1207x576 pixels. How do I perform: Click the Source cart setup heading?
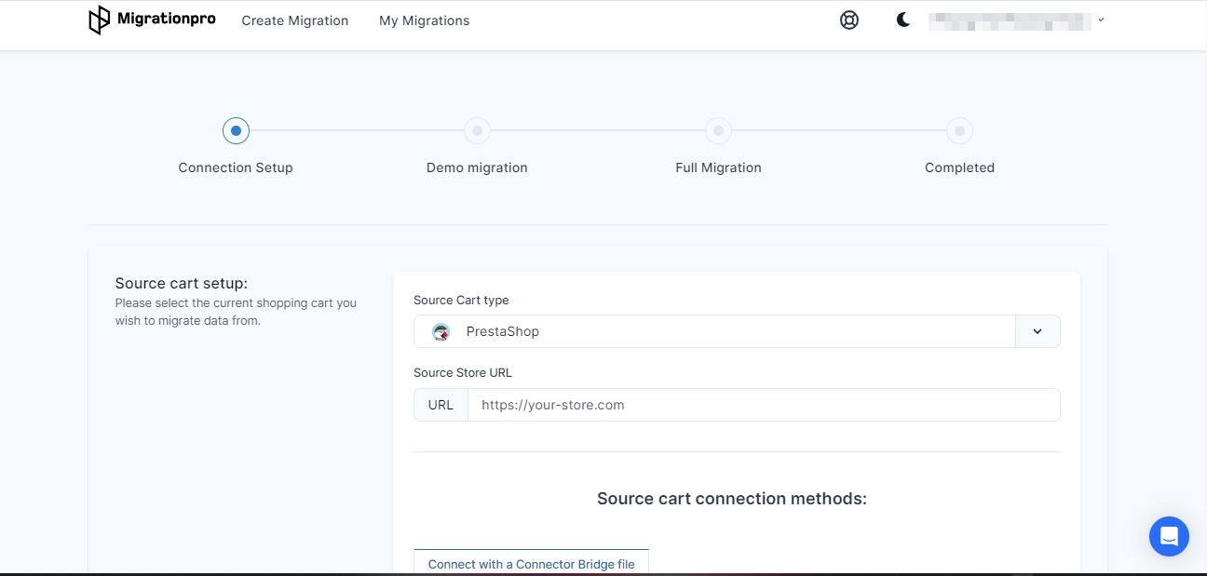(182, 283)
